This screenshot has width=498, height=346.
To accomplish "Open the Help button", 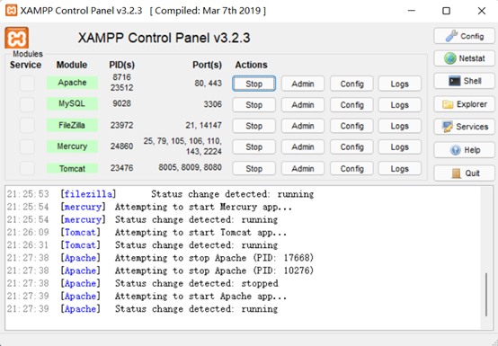I will [464, 150].
